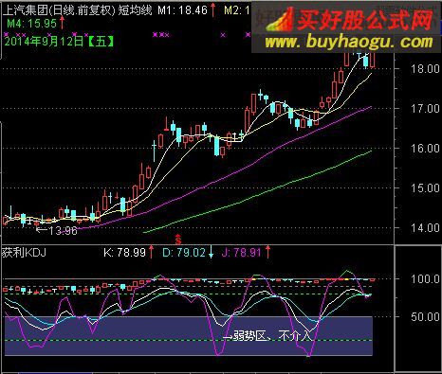Click the 17.00 price axis label
Image resolution: width=442 pixels, height=374 pixels.
(425, 109)
